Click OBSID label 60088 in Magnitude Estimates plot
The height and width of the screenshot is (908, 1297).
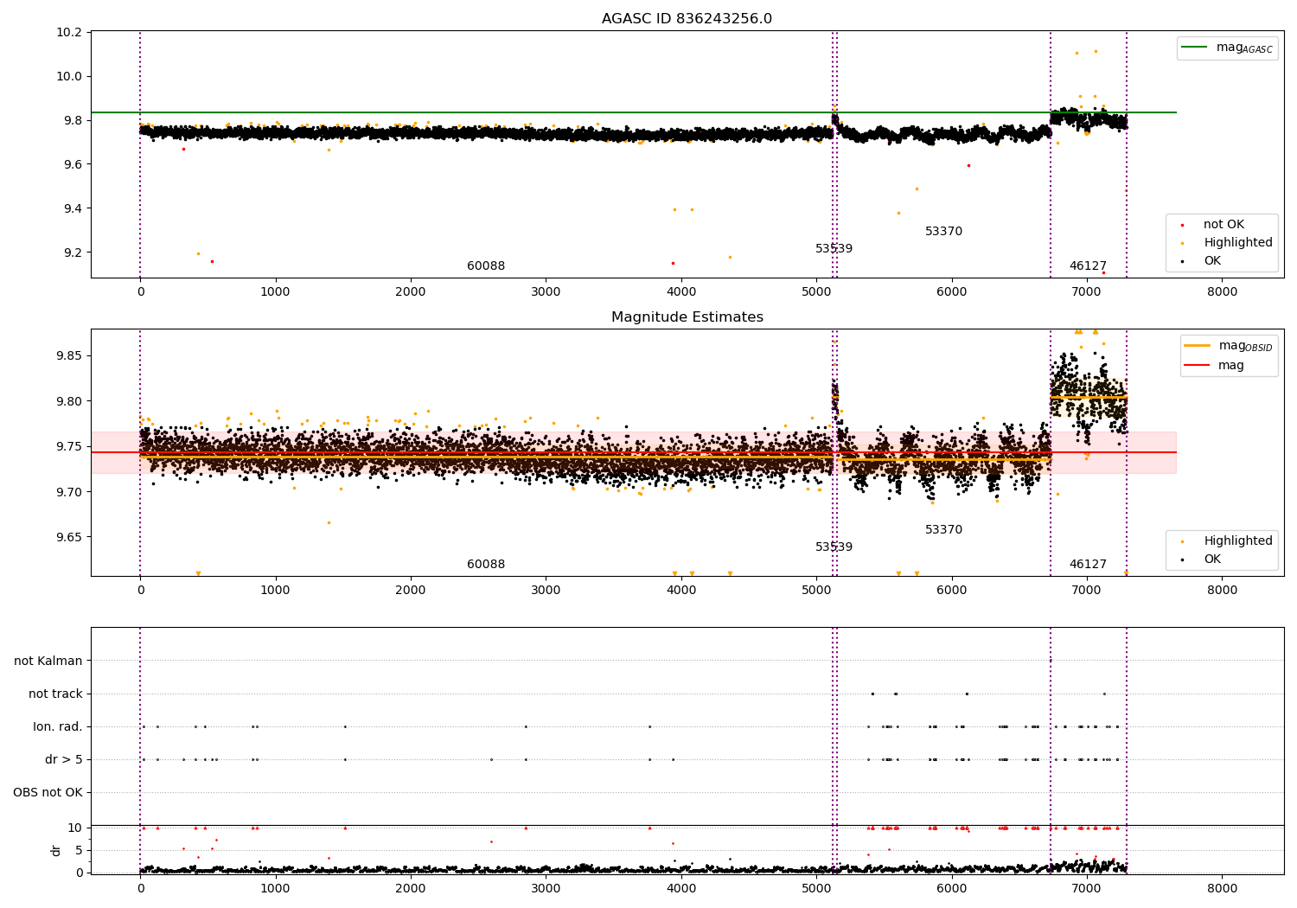click(486, 565)
